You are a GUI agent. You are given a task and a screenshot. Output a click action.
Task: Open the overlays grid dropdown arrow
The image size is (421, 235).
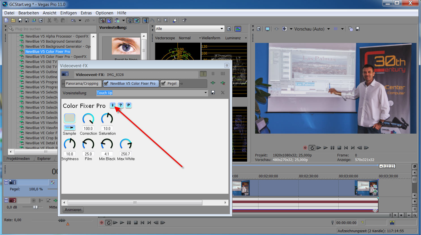click(342, 29)
